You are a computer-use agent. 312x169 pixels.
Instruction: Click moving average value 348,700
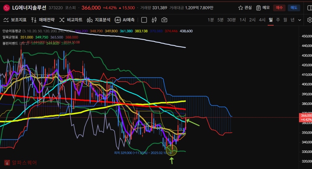point(96,31)
